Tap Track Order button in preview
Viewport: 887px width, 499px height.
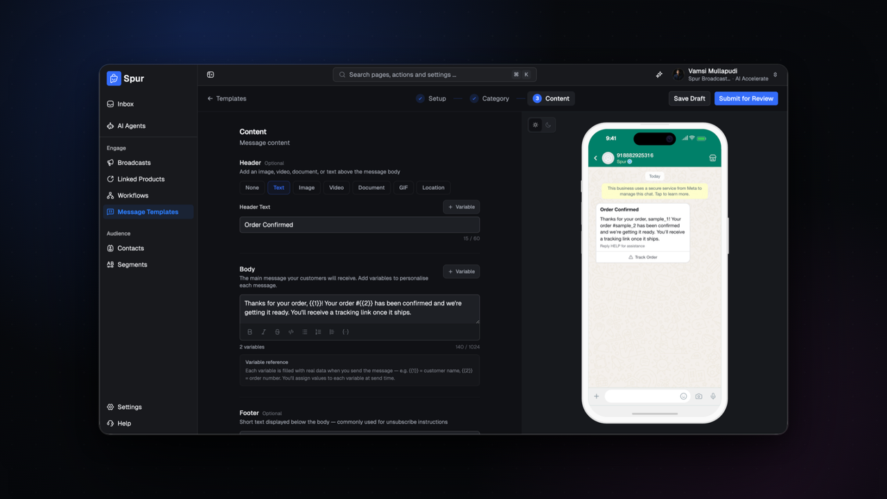643,257
